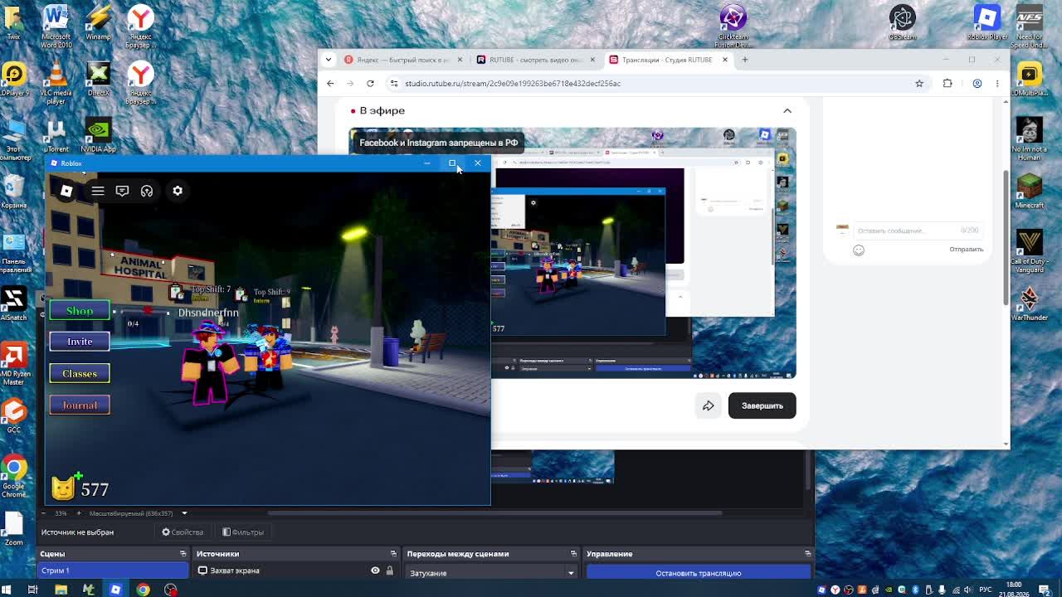This screenshot has width=1062, height=597.
Task: Switch the РУС keyboard language indicator
Action: click(x=987, y=590)
